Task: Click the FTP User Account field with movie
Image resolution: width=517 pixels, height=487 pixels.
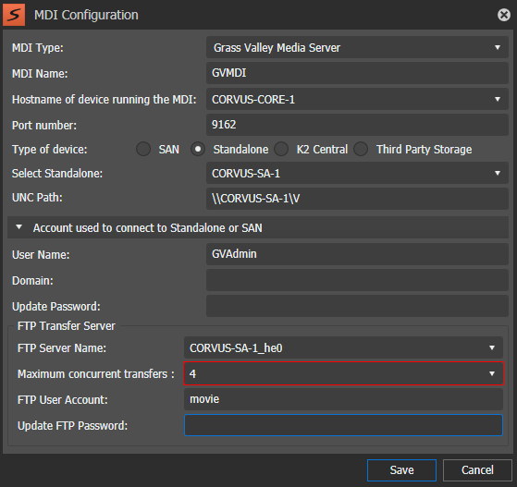Action: [343, 399]
